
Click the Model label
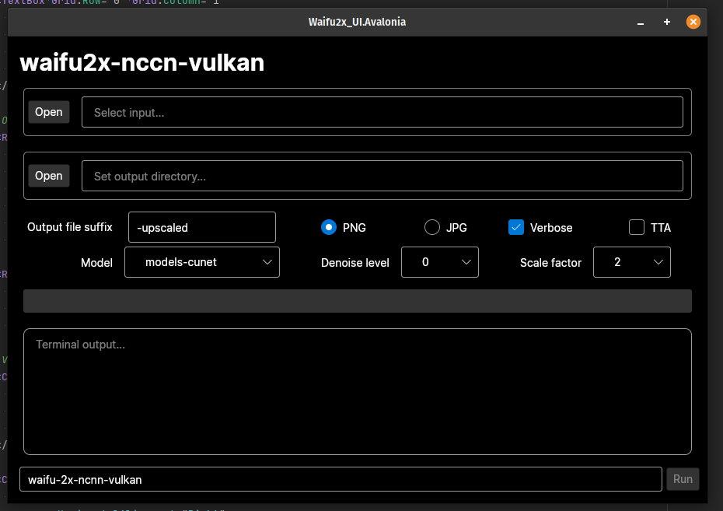tap(97, 263)
